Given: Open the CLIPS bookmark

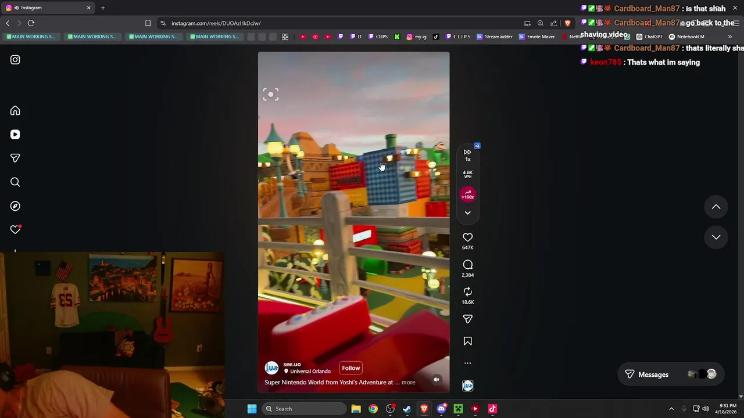Looking at the screenshot, I should (377, 37).
